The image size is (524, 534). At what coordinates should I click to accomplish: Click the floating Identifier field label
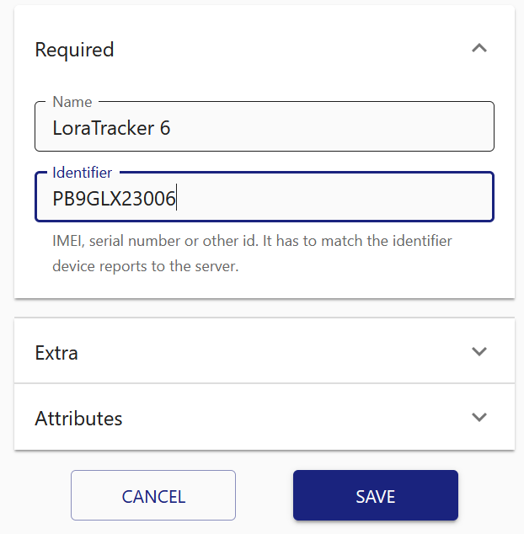click(82, 173)
